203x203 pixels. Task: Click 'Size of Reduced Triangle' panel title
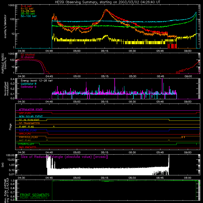[64, 157]
